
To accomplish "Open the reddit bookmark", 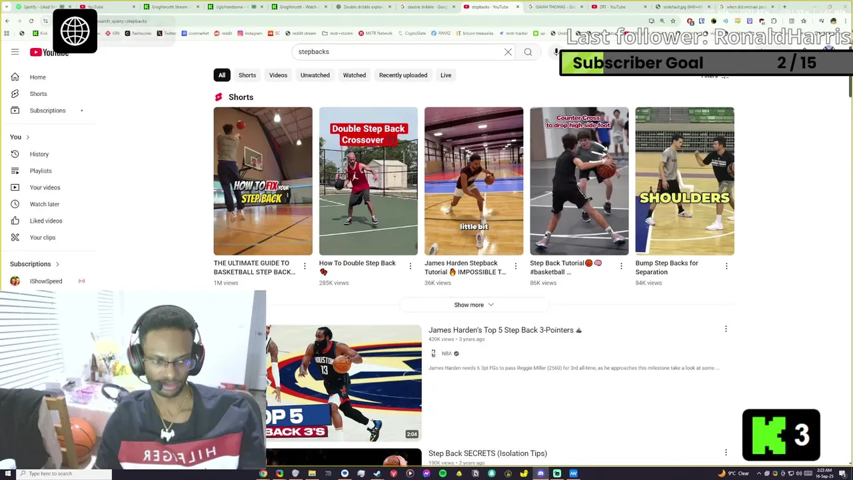I will click(224, 33).
